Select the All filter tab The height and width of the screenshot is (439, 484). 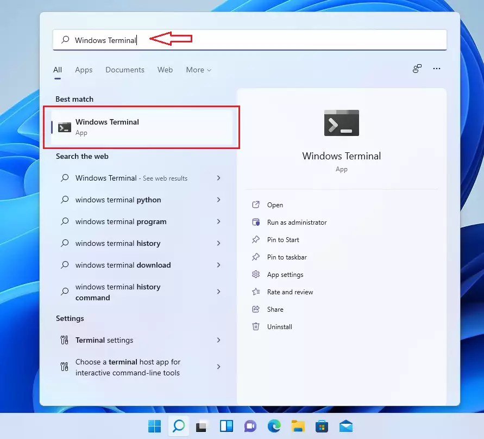pyautogui.click(x=58, y=70)
